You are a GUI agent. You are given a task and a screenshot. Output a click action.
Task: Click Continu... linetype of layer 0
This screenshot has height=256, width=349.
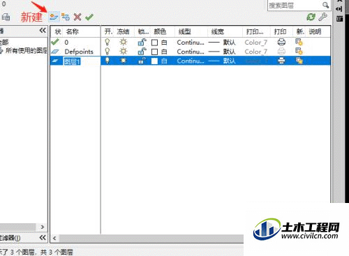(x=191, y=43)
